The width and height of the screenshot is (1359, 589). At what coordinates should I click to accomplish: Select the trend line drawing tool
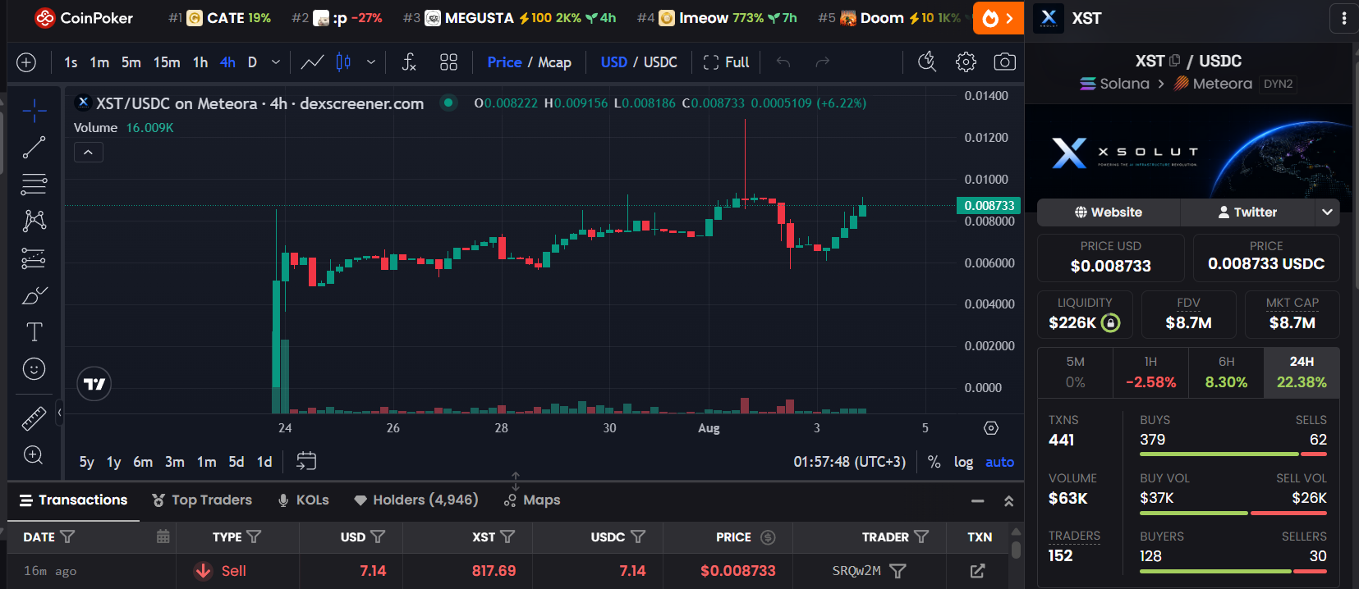pyautogui.click(x=34, y=148)
